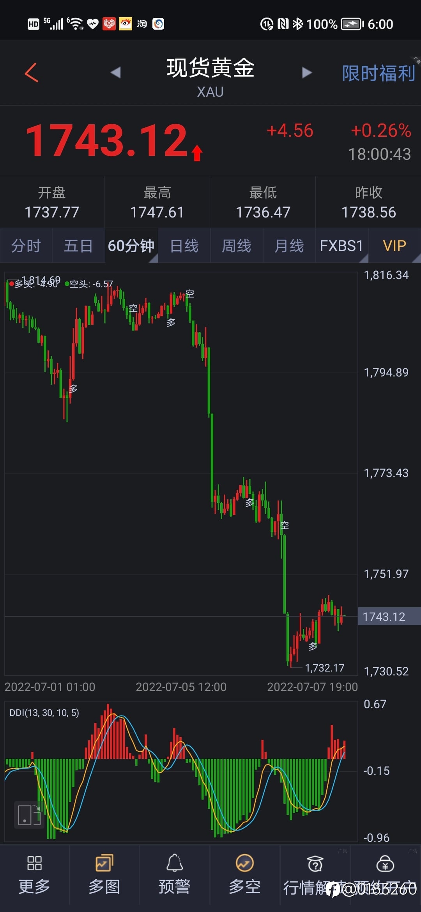Toggle landscape rotation icon on indicator chart

[29, 815]
